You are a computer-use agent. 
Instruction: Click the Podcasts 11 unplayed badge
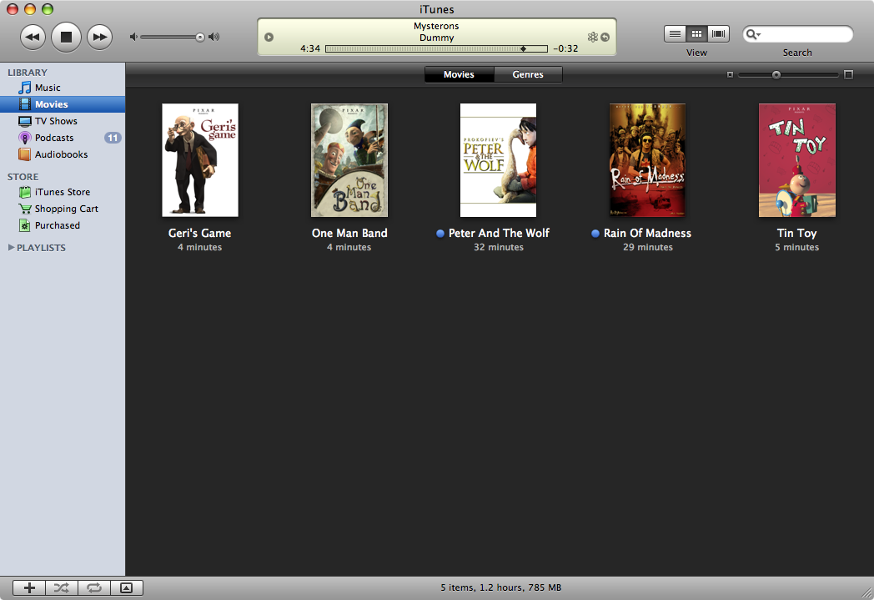(x=113, y=138)
